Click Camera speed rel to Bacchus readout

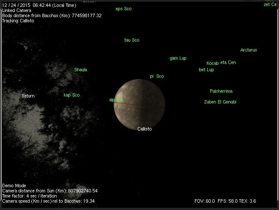click(49, 201)
